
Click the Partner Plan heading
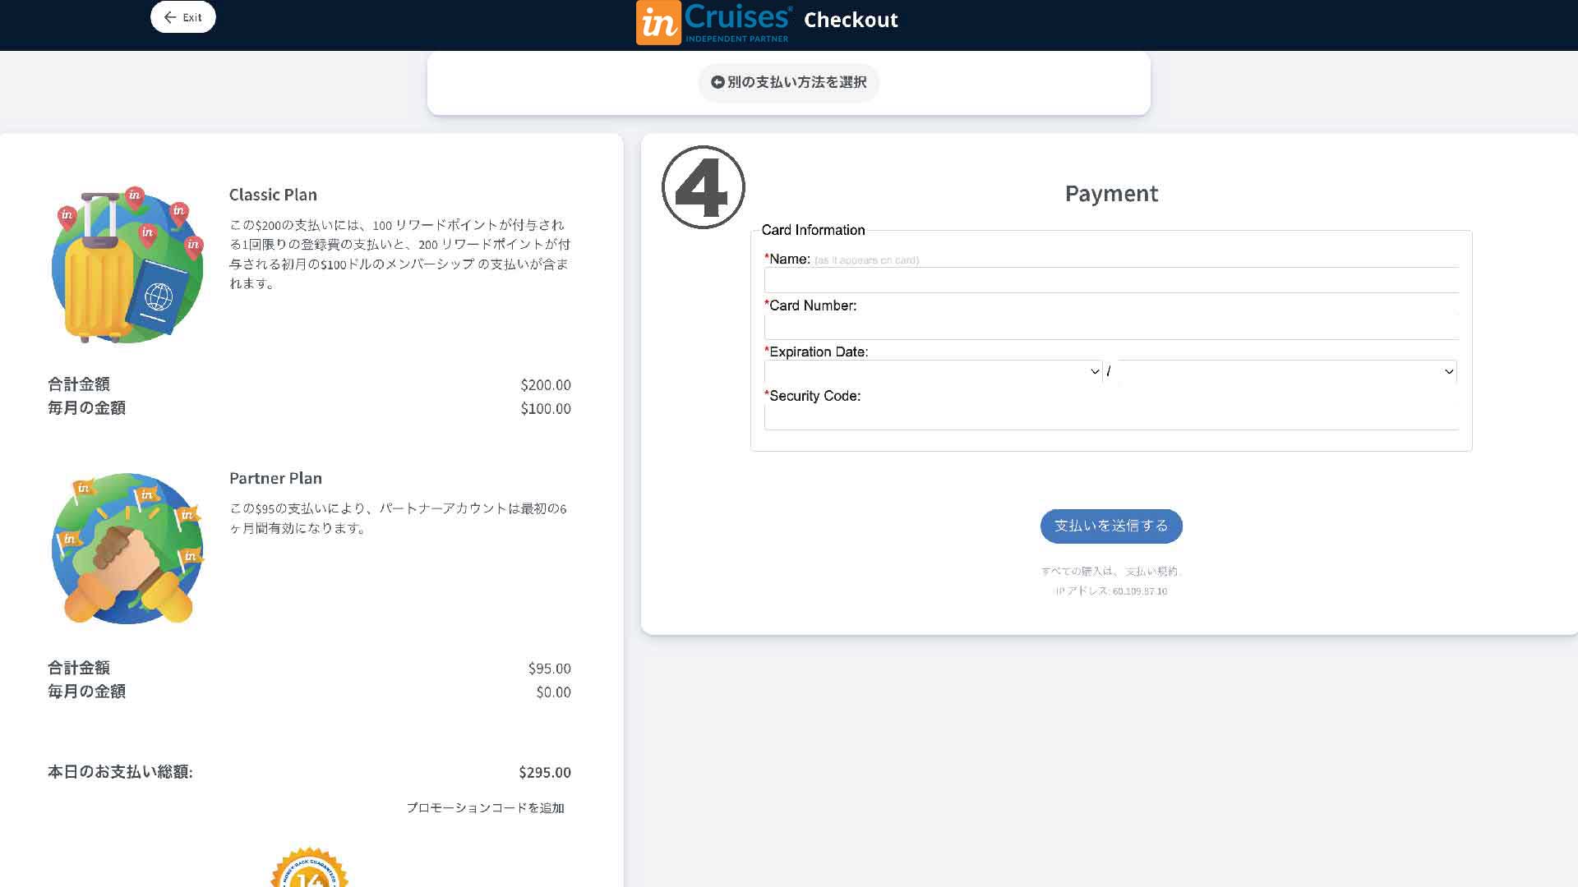(x=275, y=478)
